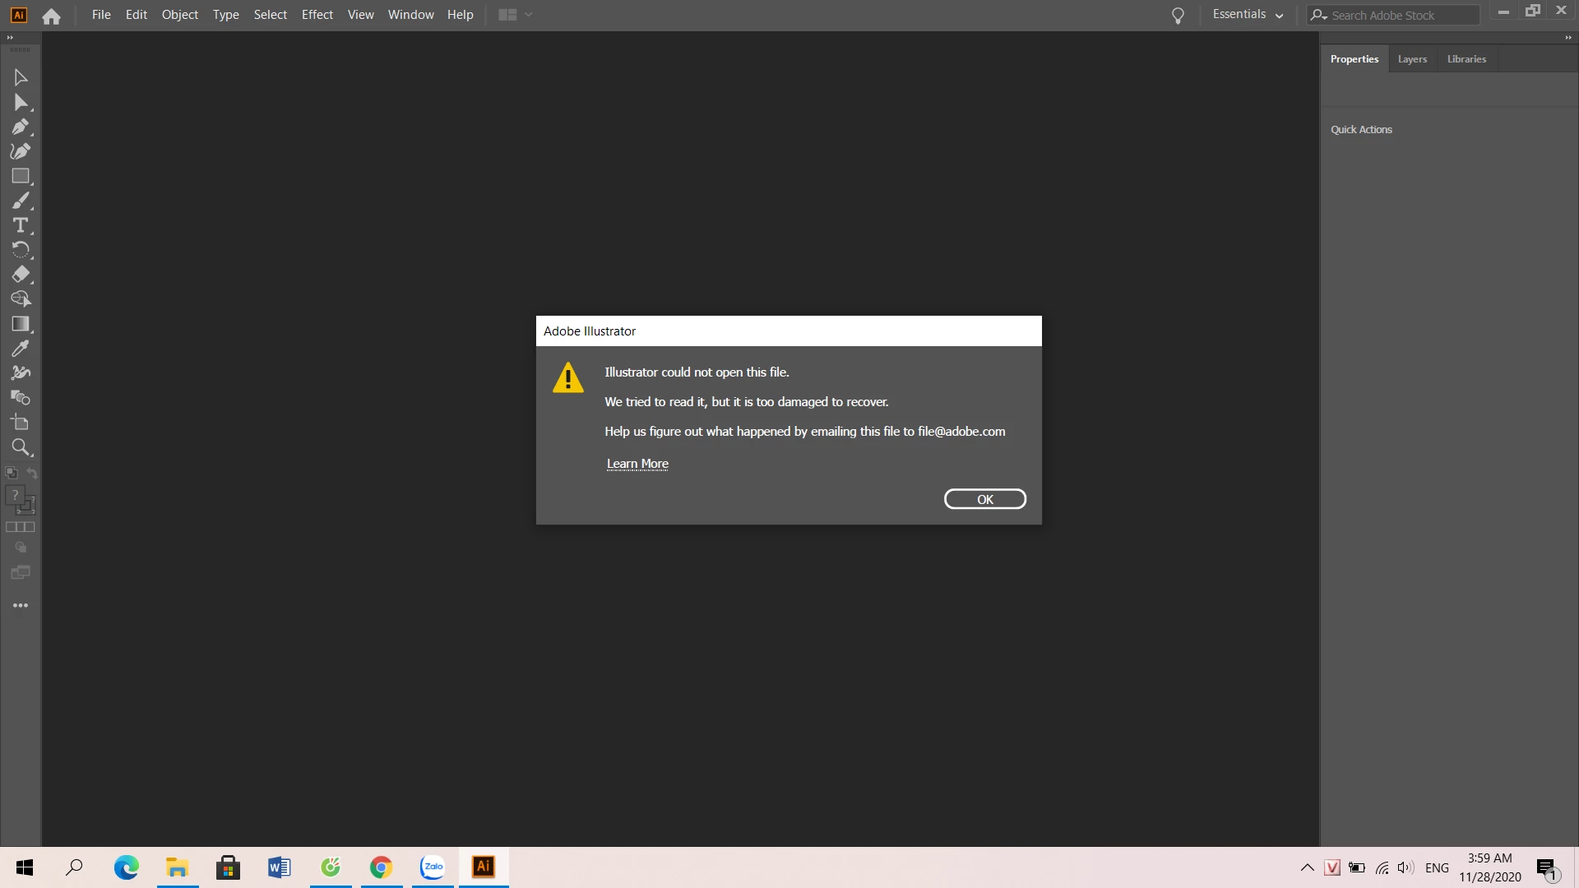1579x888 pixels.
Task: Select the Zoom tool
Action: coord(21,447)
